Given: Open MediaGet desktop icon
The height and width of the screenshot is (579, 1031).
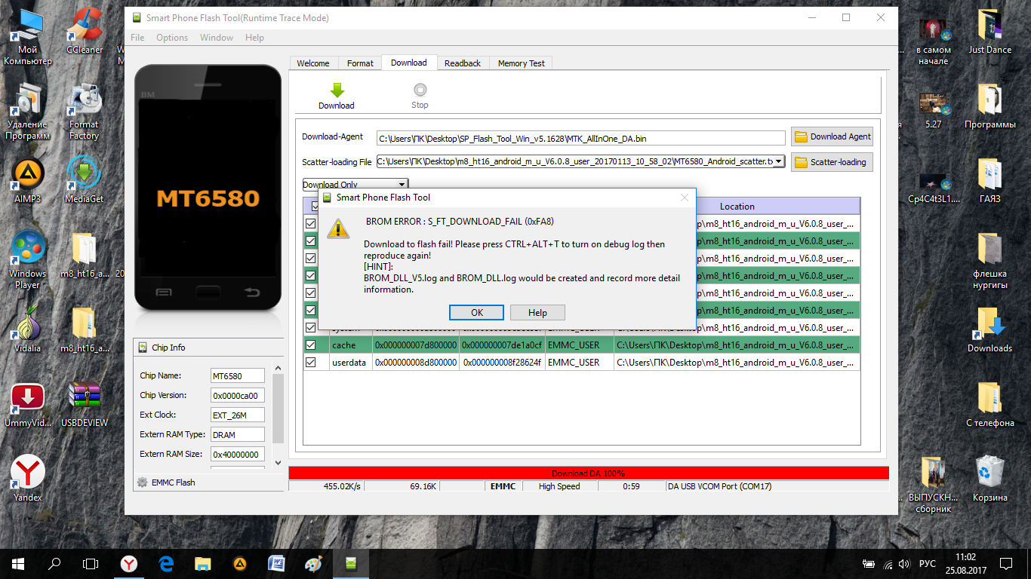Looking at the screenshot, I should (84, 175).
